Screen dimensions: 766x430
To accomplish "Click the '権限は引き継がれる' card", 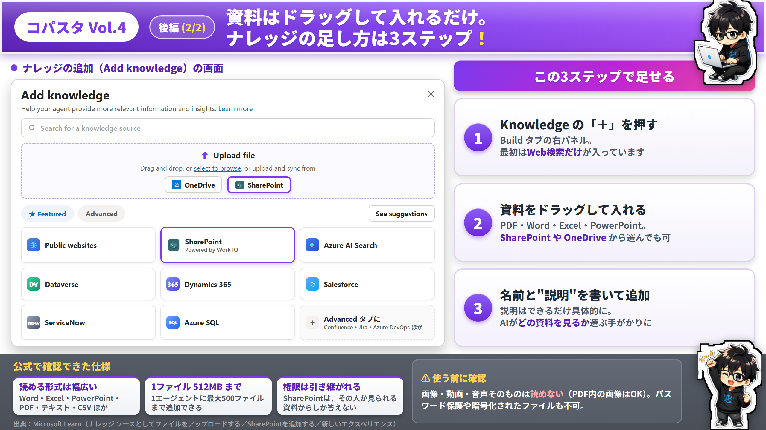I will 340,396.
